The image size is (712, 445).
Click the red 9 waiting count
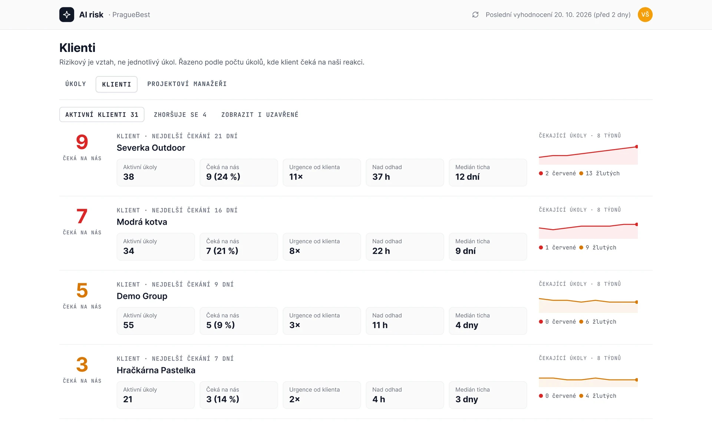(x=82, y=142)
